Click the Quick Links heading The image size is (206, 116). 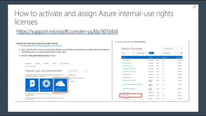[72, 75]
